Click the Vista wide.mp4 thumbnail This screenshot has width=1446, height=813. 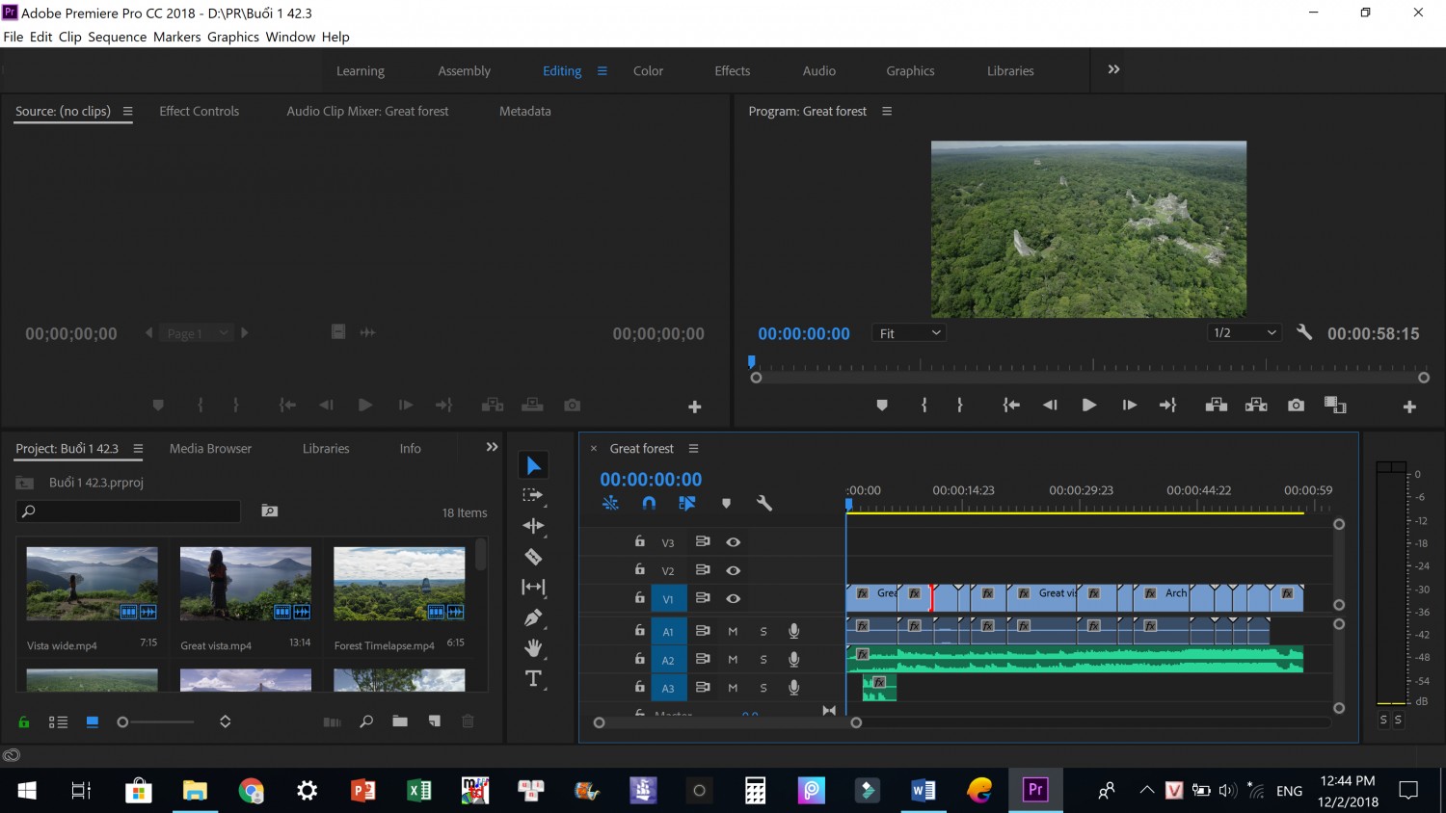(x=92, y=584)
